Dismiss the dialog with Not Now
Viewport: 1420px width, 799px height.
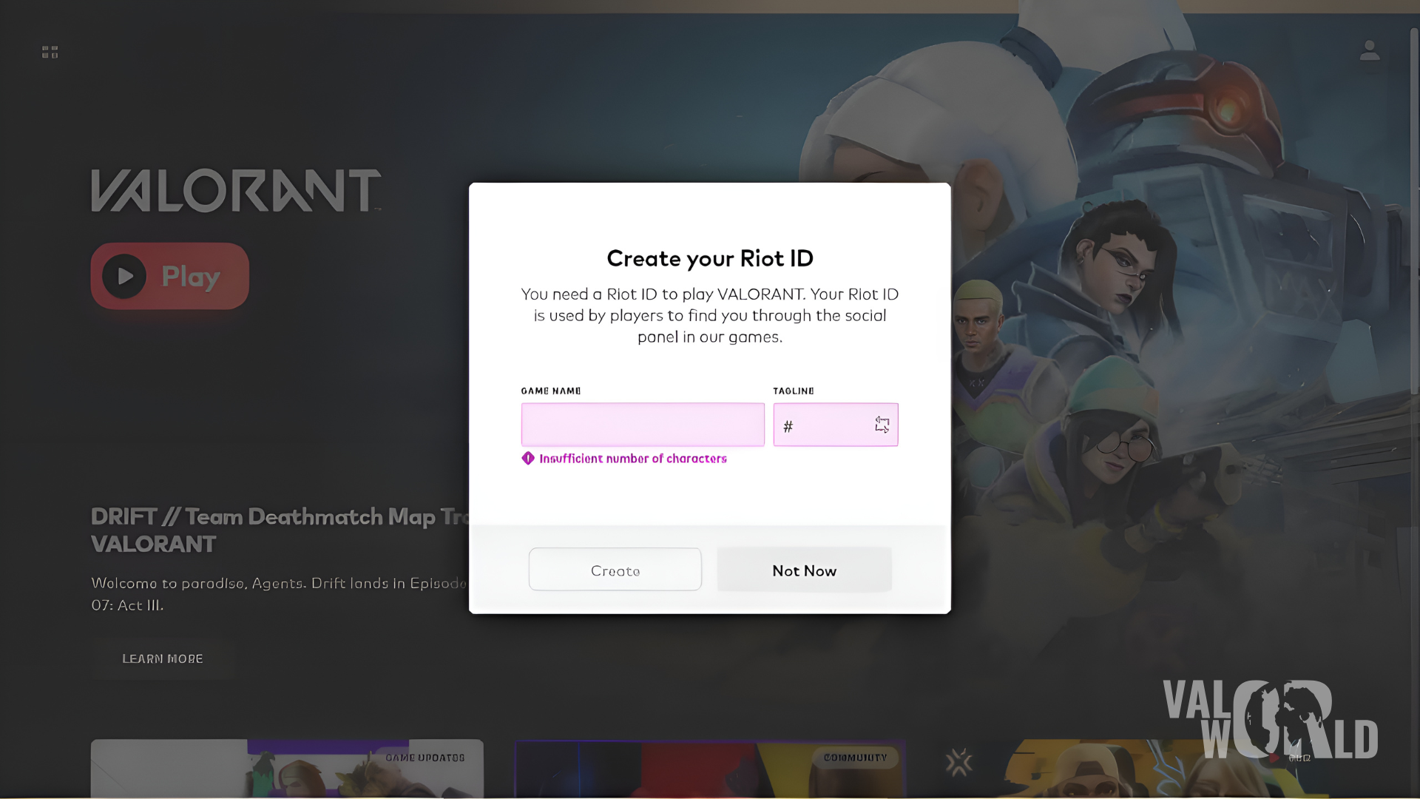tap(805, 570)
